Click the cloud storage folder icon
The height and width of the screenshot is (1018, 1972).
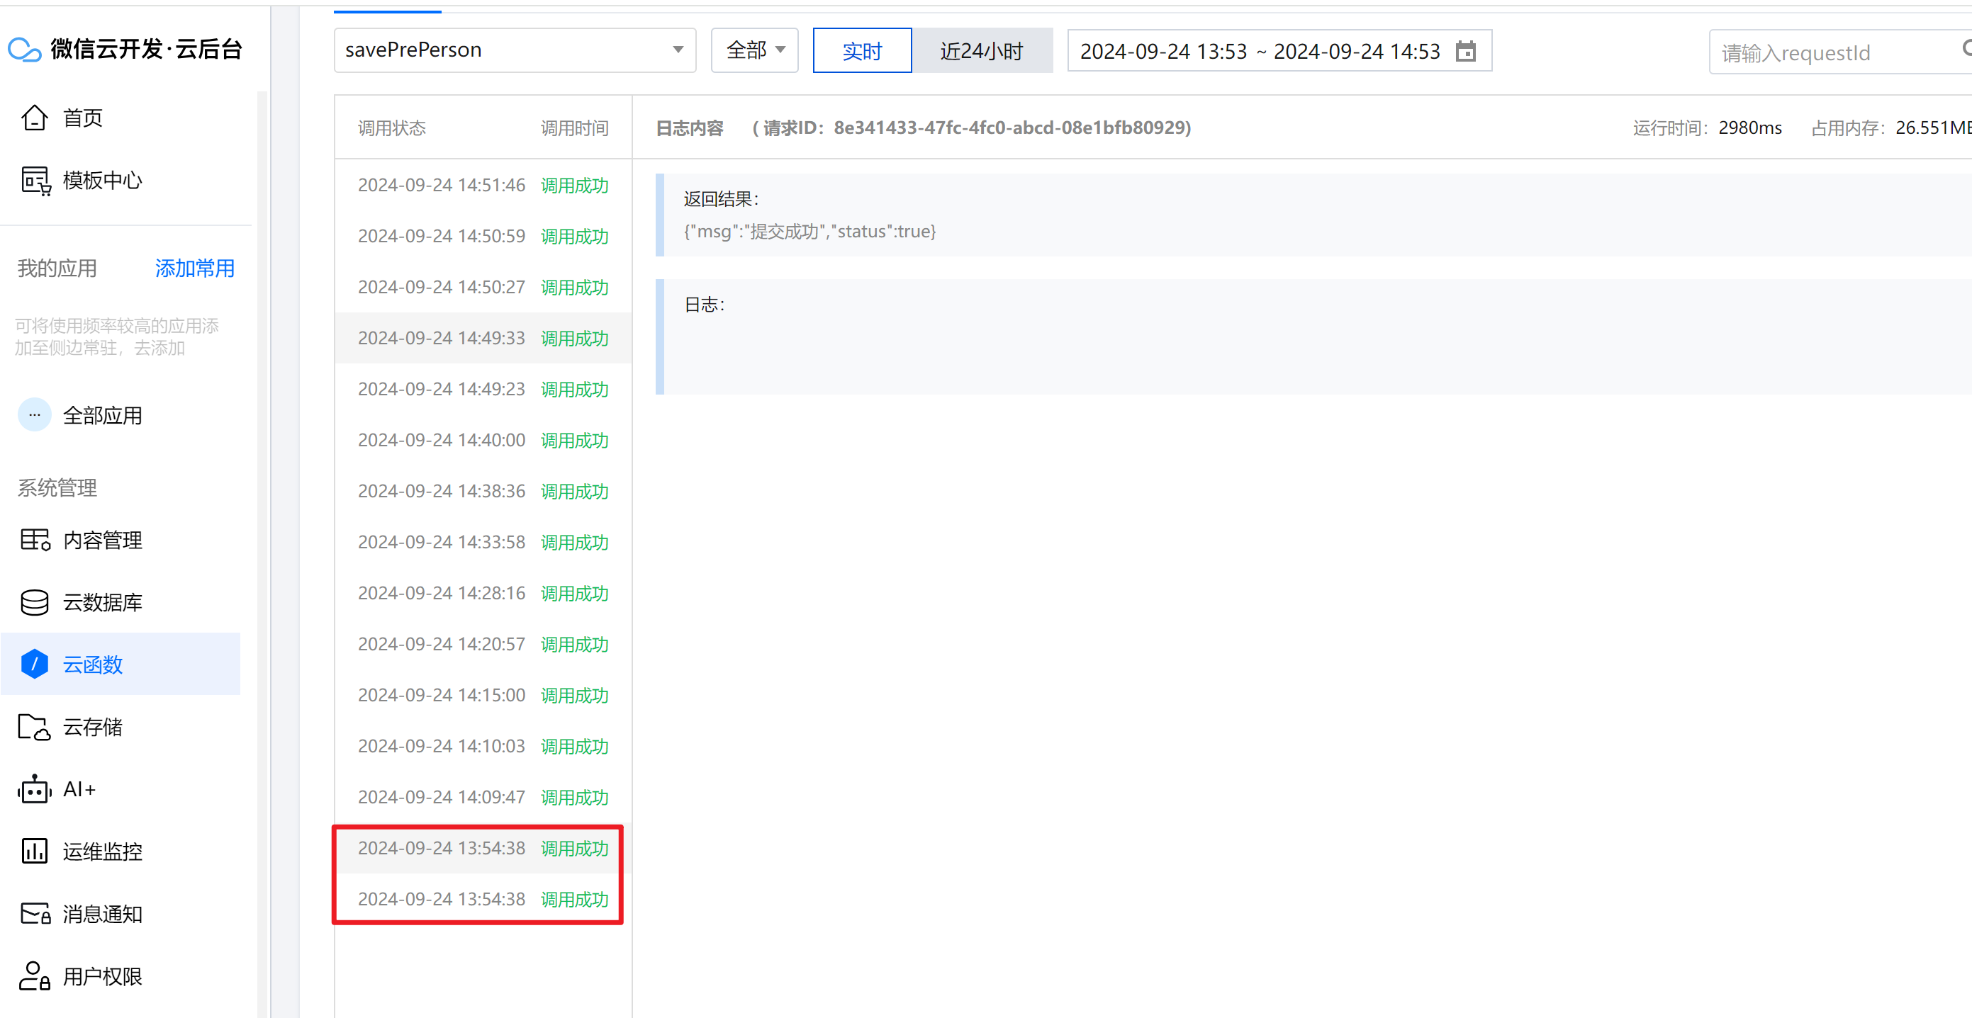[35, 727]
